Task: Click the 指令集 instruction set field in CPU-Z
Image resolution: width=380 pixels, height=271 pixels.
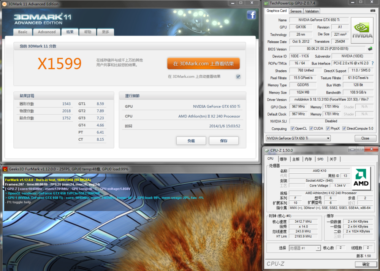Action: [331, 208]
